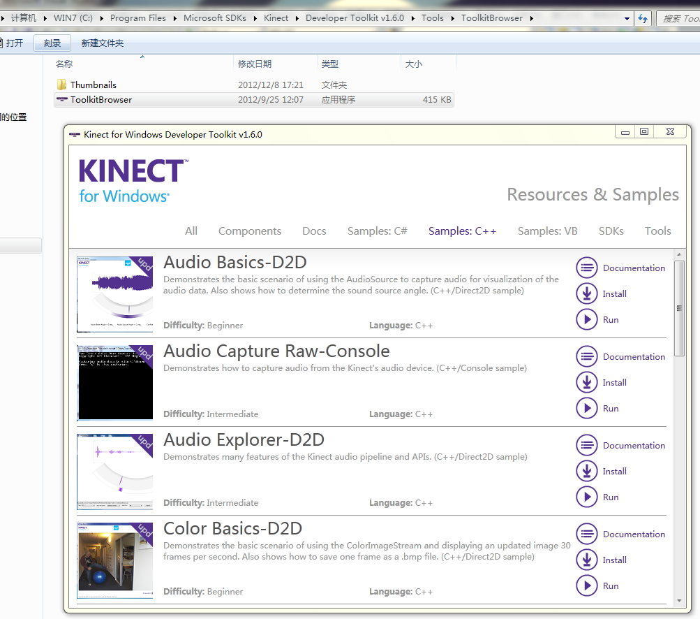Run the Audio Basics-D2D sample
The height and width of the screenshot is (619, 700).
[586, 319]
